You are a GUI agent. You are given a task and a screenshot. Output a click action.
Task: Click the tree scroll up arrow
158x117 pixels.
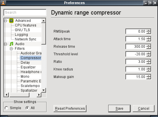click(x=44, y=21)
